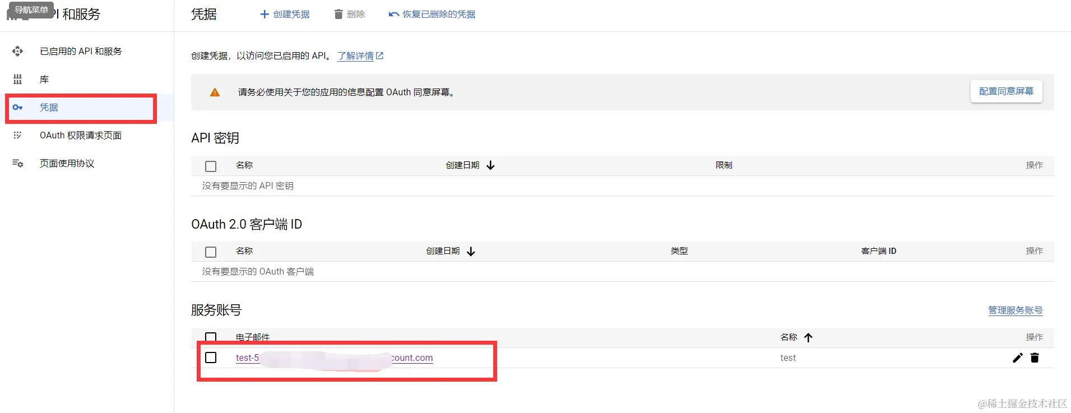Click the Enabled APIs diamond icon

17,52
